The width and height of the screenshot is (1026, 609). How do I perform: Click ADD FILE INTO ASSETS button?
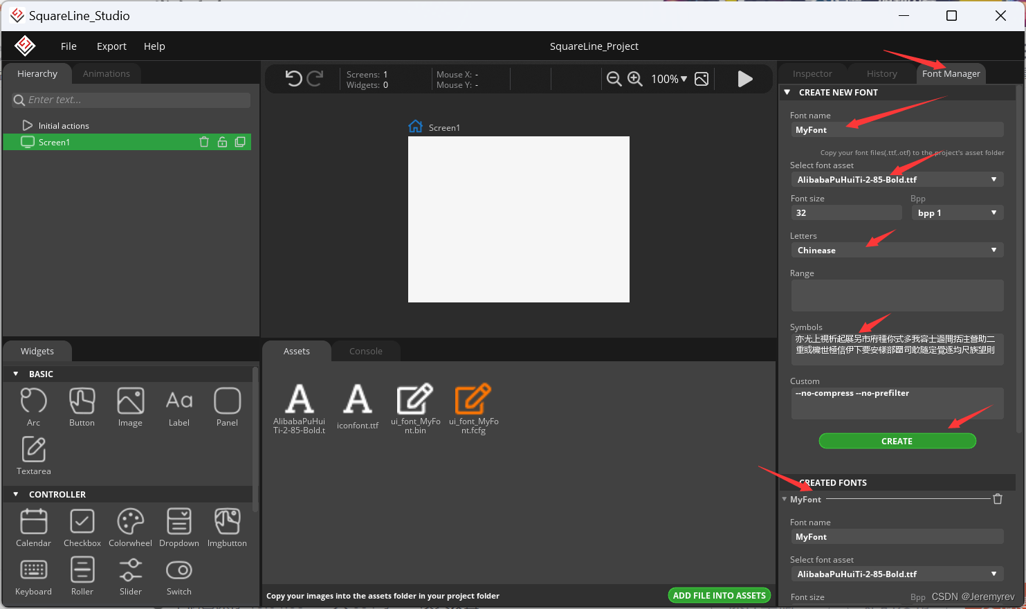click(x=720, y=595)
